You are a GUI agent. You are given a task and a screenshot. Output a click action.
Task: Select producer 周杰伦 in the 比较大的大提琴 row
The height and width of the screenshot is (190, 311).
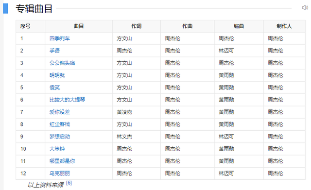276,100
